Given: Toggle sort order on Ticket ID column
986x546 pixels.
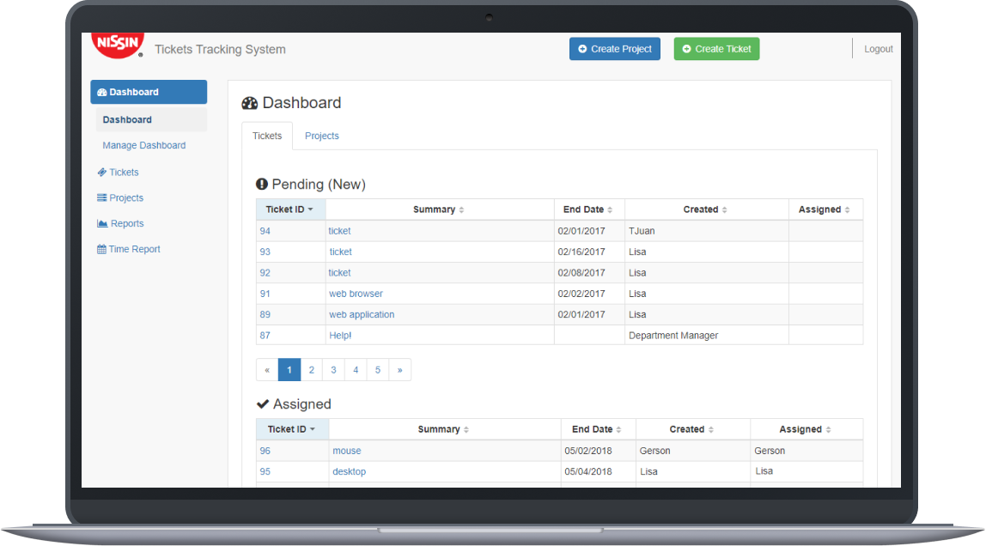Looking at the screenshot, I should (x=290, y=209).
